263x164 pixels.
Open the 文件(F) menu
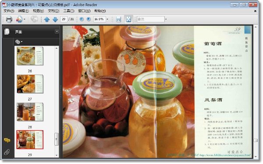tap(9, 11)
